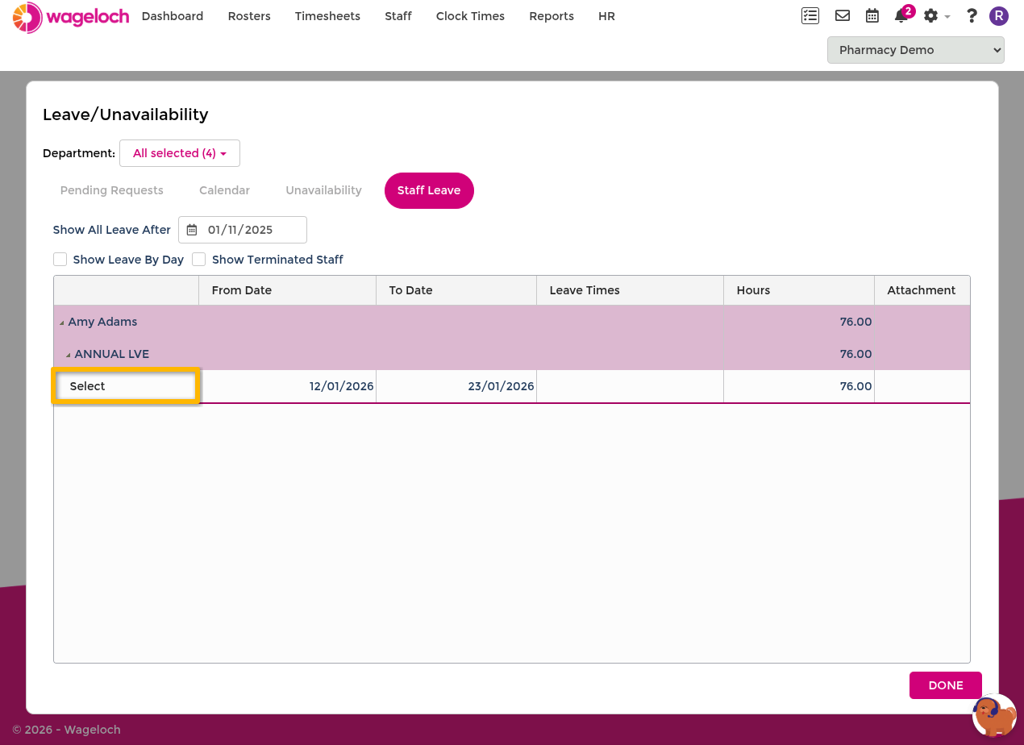
Task: Switch to Pending Requests tab
Action: pyautogui.click(x=112, y=190)
